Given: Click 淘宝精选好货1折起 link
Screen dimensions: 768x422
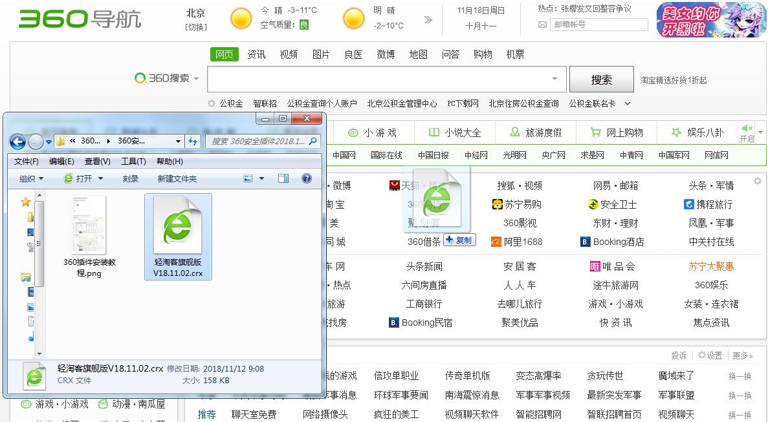Looking at the screenshot, I should click(x=673, y=80).
